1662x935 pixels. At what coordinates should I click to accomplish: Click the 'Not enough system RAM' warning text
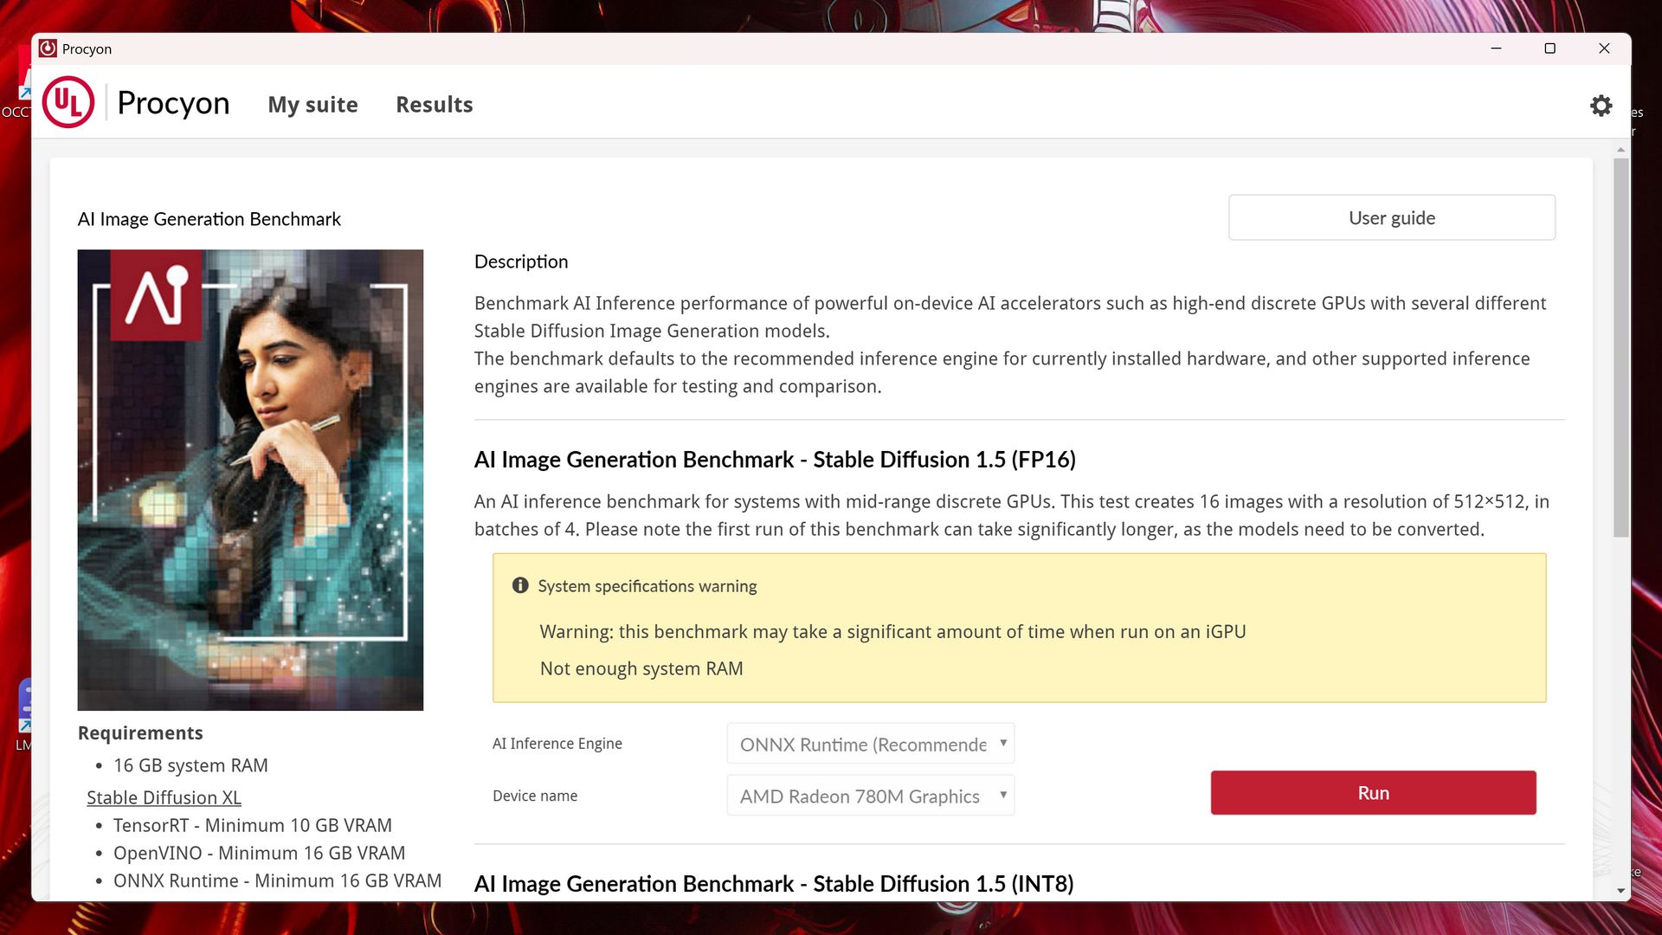[641, 668]
